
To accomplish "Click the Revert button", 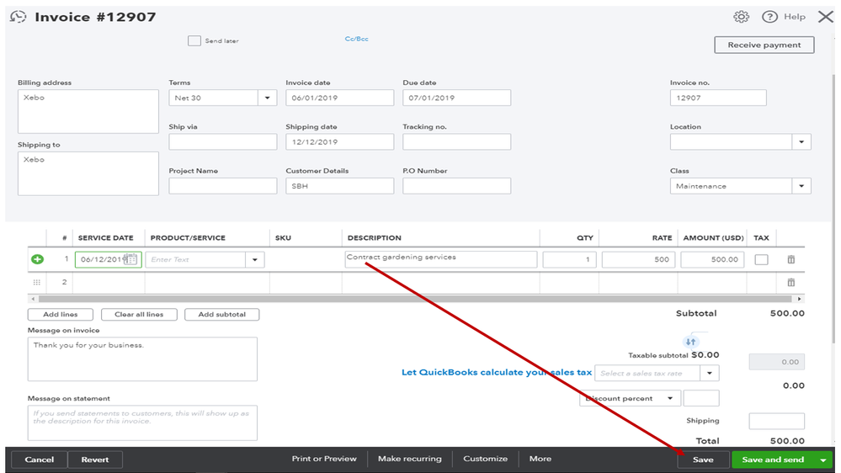I will click(x=95, y=460).
